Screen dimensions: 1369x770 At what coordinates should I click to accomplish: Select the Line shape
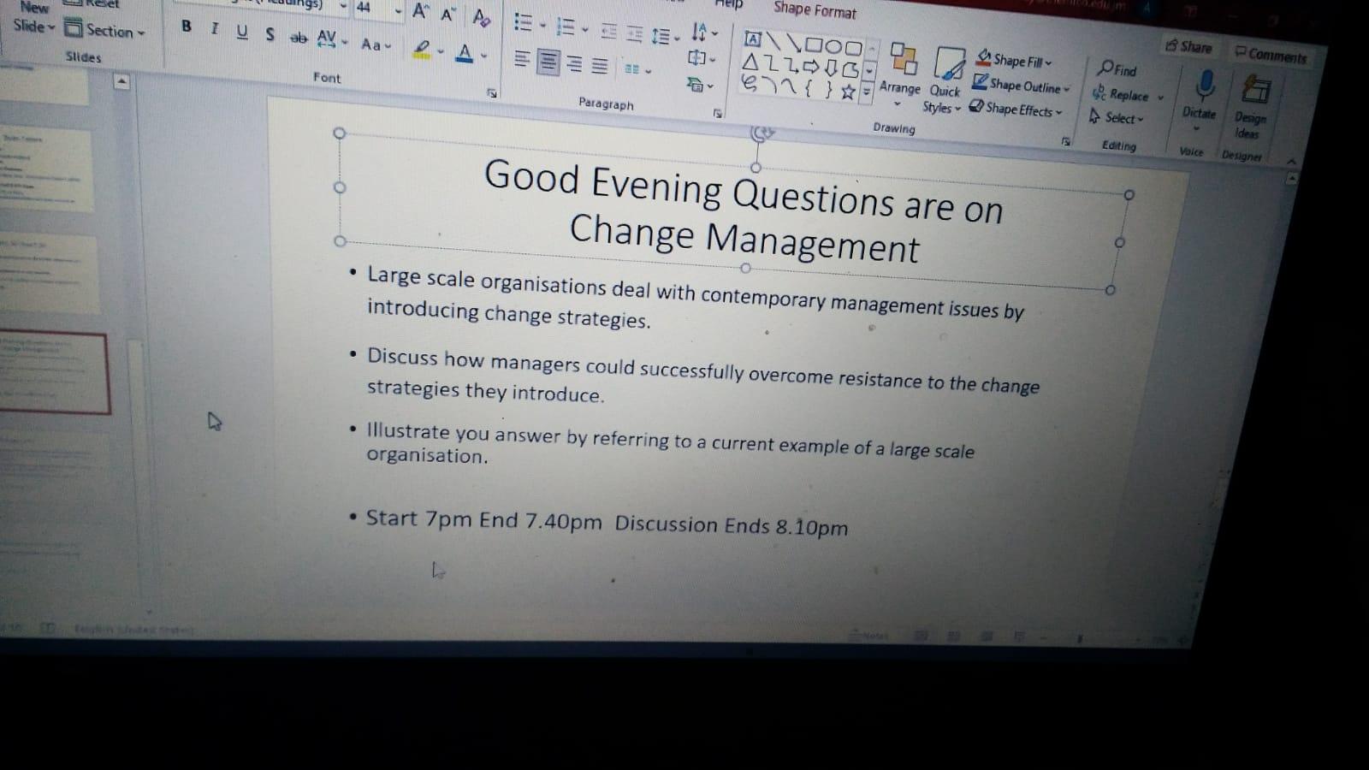(773, 40)
